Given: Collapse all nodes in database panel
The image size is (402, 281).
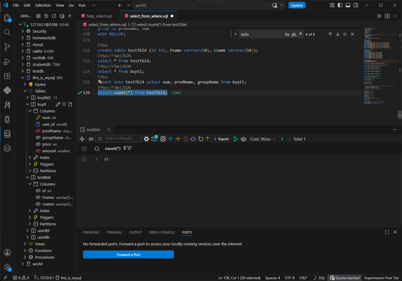Looking at the screenshot, I should tap(62, 16).
